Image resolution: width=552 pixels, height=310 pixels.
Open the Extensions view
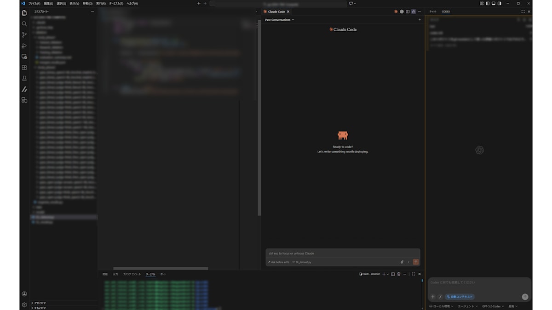[24, 68]
